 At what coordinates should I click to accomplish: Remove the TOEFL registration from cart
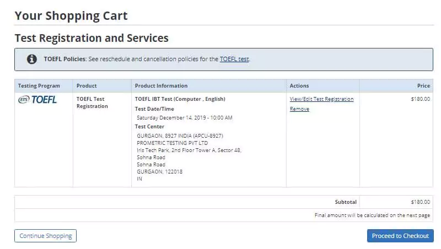click(299, 109)
